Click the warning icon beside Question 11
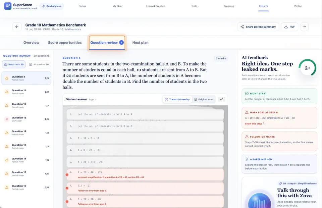Screen dimensions: 322x208 click(x=7, y=92)
